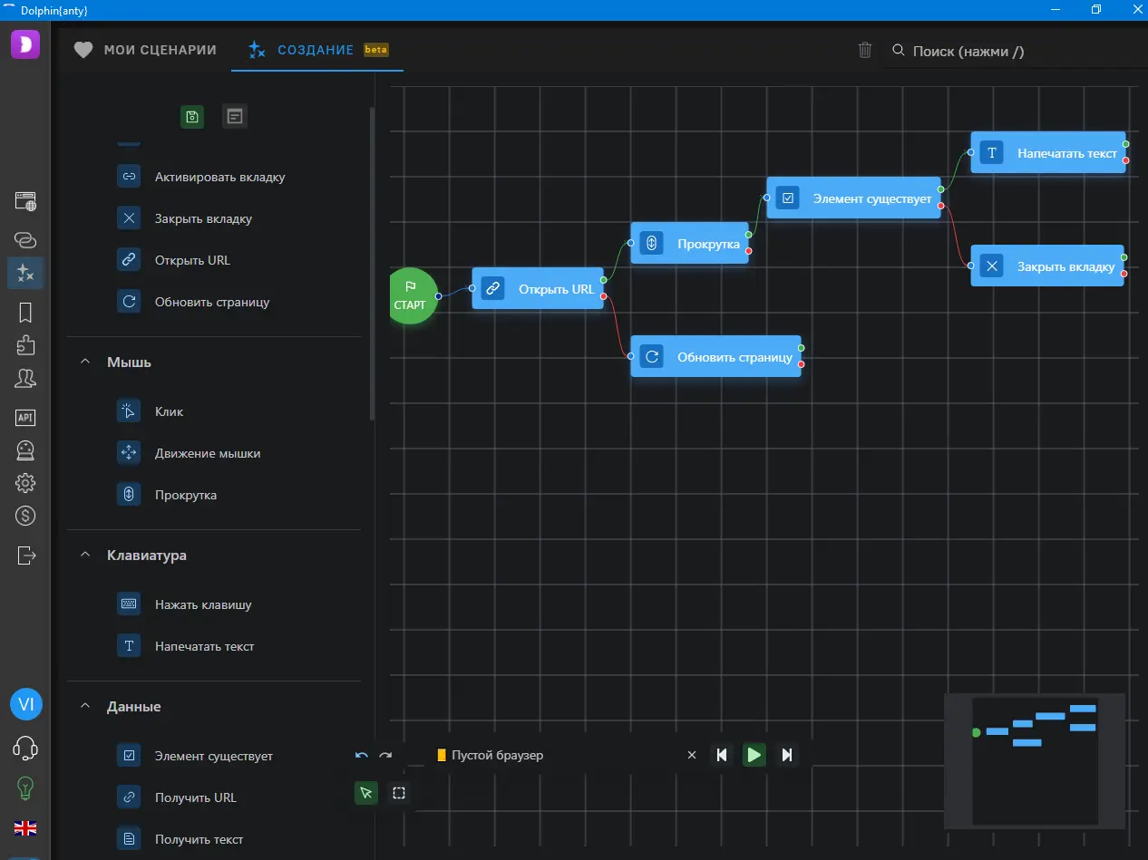The image size is (1148, 860).
Task: Select the pointer cursor tool
Action: (366, 793)
